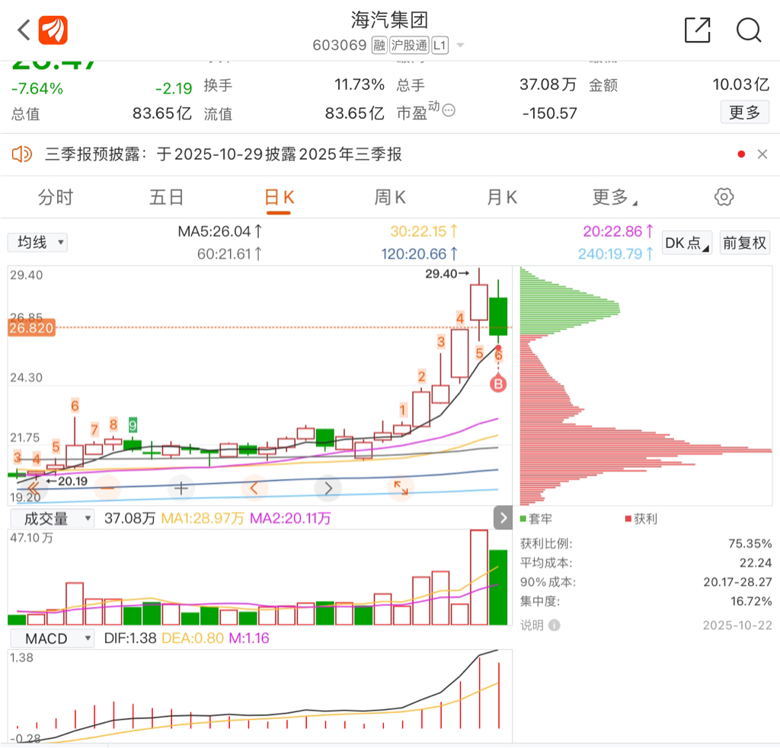Collapse the chip panel with gray arrow
Image resolution: width=780 pixels, height=748 pixels.
pos(503,518)
